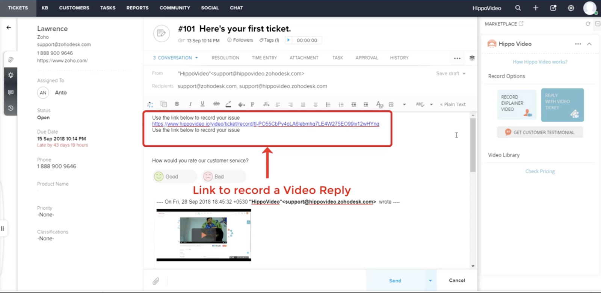The height and width of the screenshot is (293, 601).
Task: Open sidebar history clock icon
Action: (x=11, y=108)
